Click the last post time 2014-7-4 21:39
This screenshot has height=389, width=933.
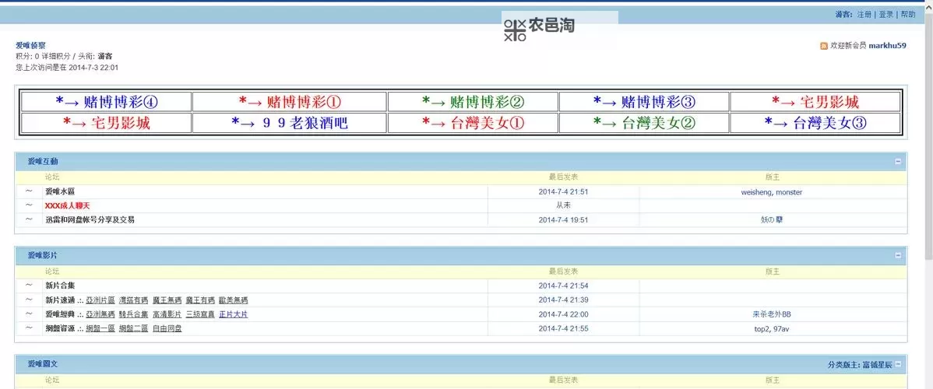point(564,300)
